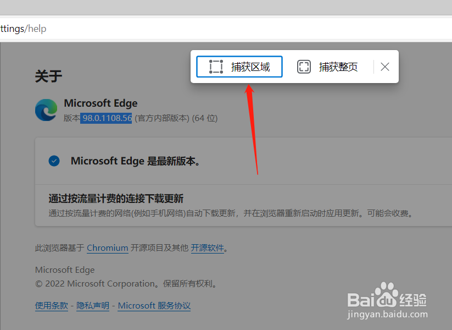The image size is (452, 330).
Task: Open the 使用条款 link
Action: coord(52,305)
